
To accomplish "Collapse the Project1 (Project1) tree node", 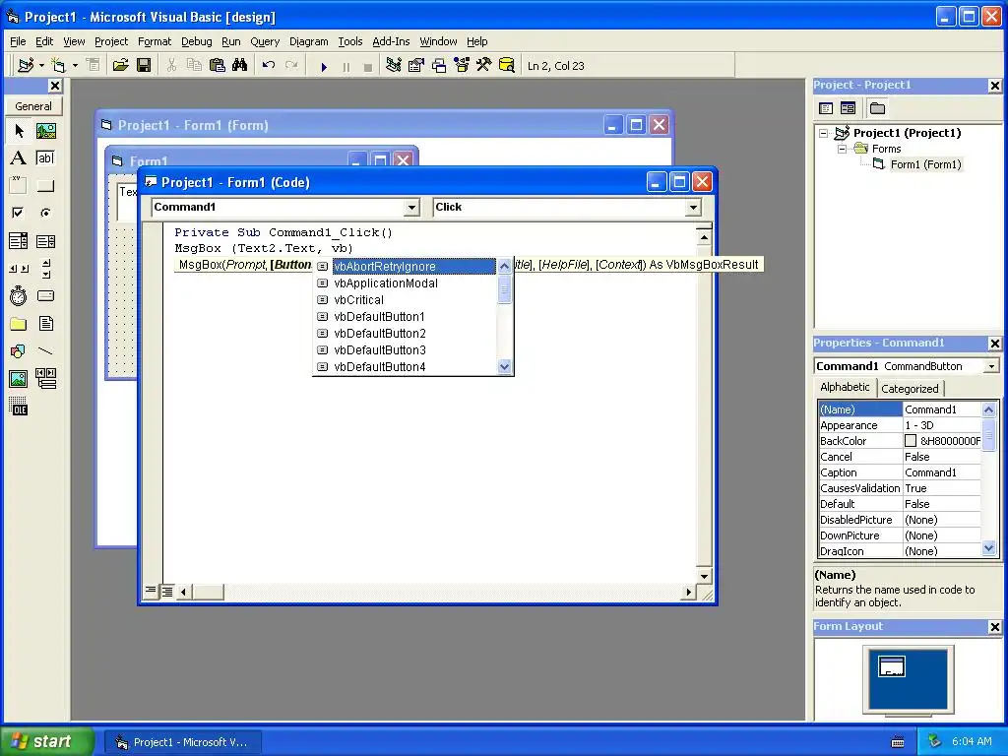I will coord(824,133).
